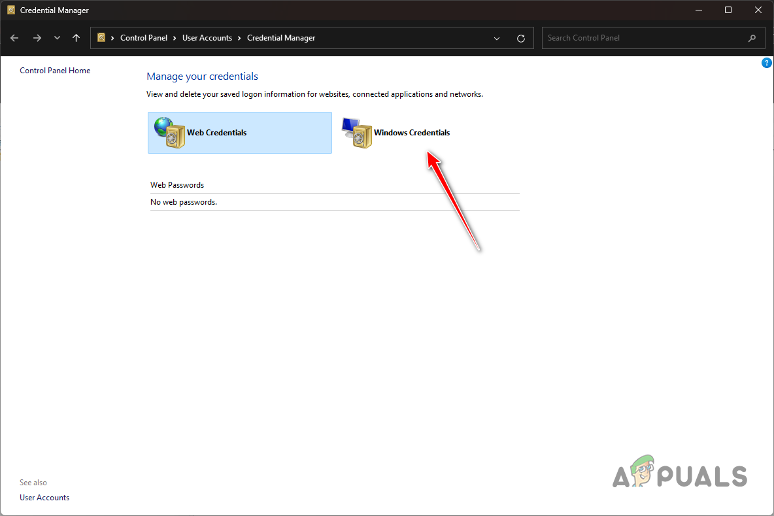Open the recent locations chevron dropdown
This screenshot has width=774, height=516.
click(x=57, y=38)
